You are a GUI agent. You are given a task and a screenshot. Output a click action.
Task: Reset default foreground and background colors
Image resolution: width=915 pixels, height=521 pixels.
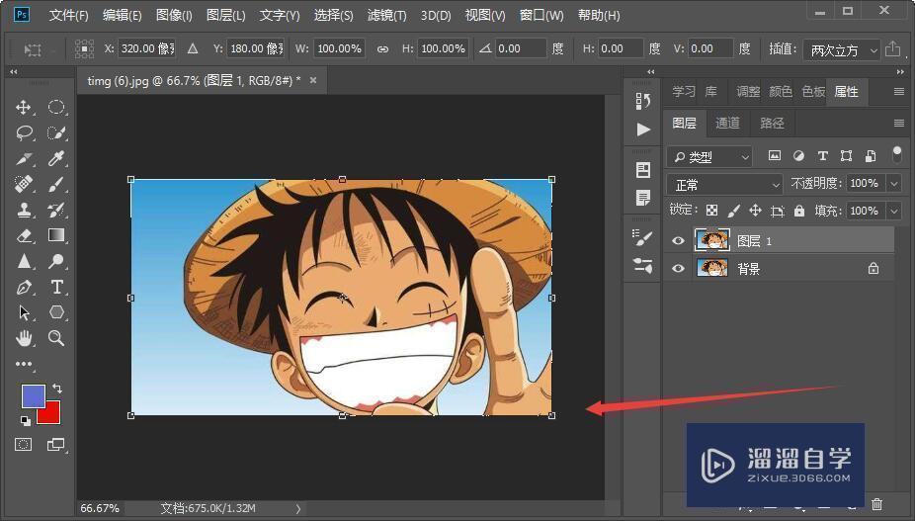coord(25,420)
